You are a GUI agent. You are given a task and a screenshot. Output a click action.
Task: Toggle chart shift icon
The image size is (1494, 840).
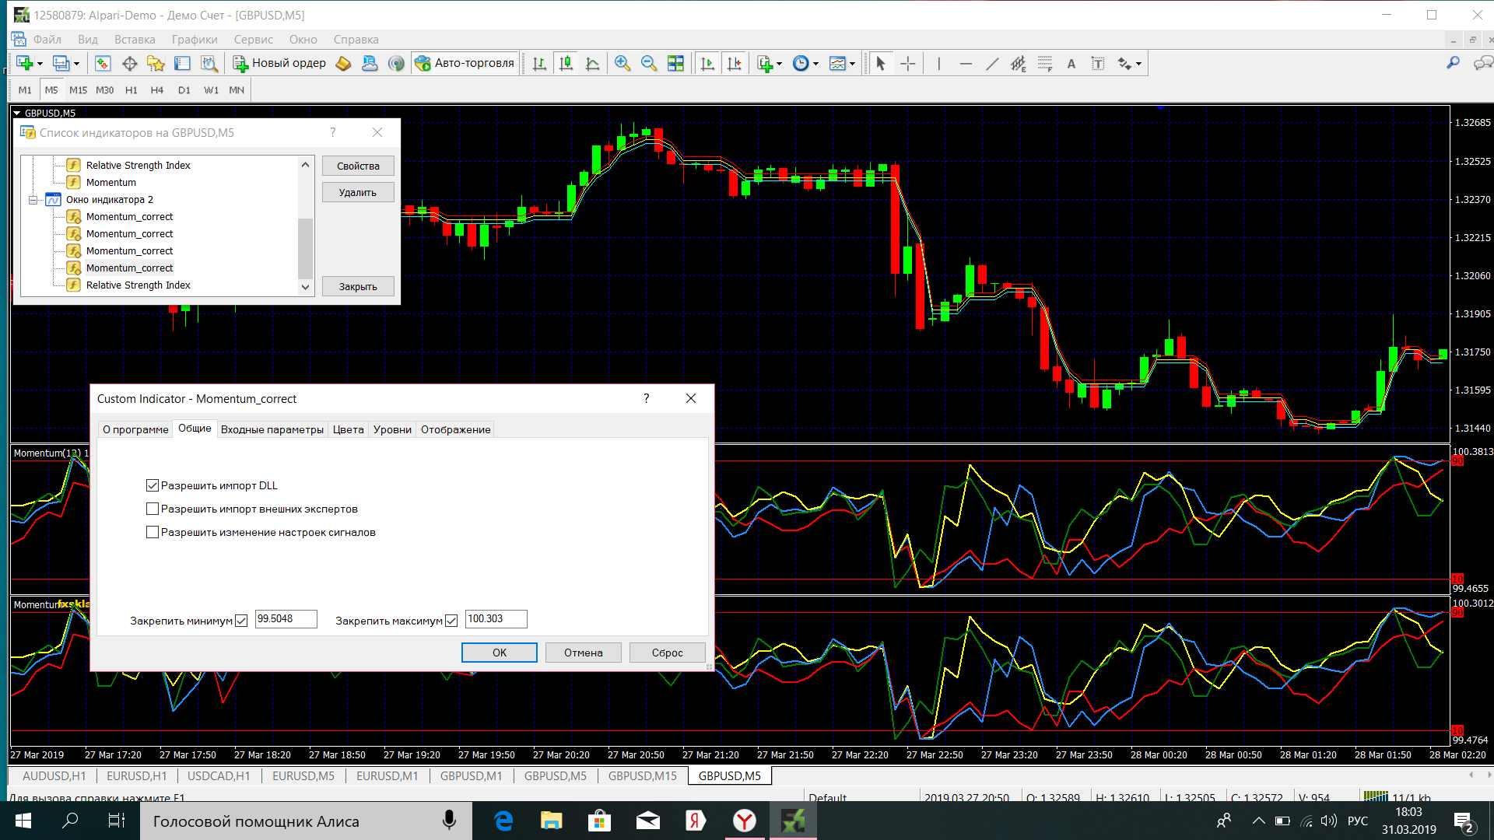tap(734, 64)
